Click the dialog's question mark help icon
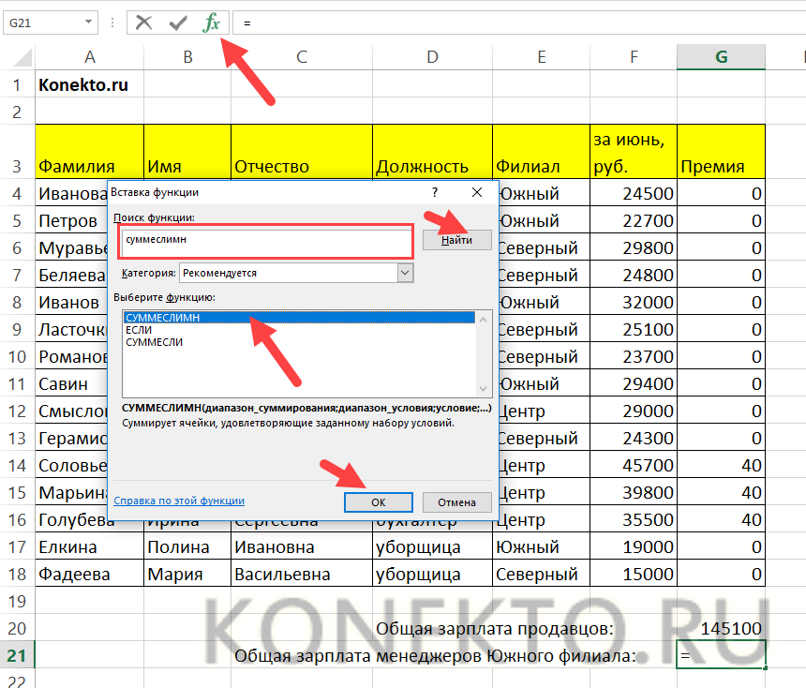 pyautogui.click(x=434, y=192)
